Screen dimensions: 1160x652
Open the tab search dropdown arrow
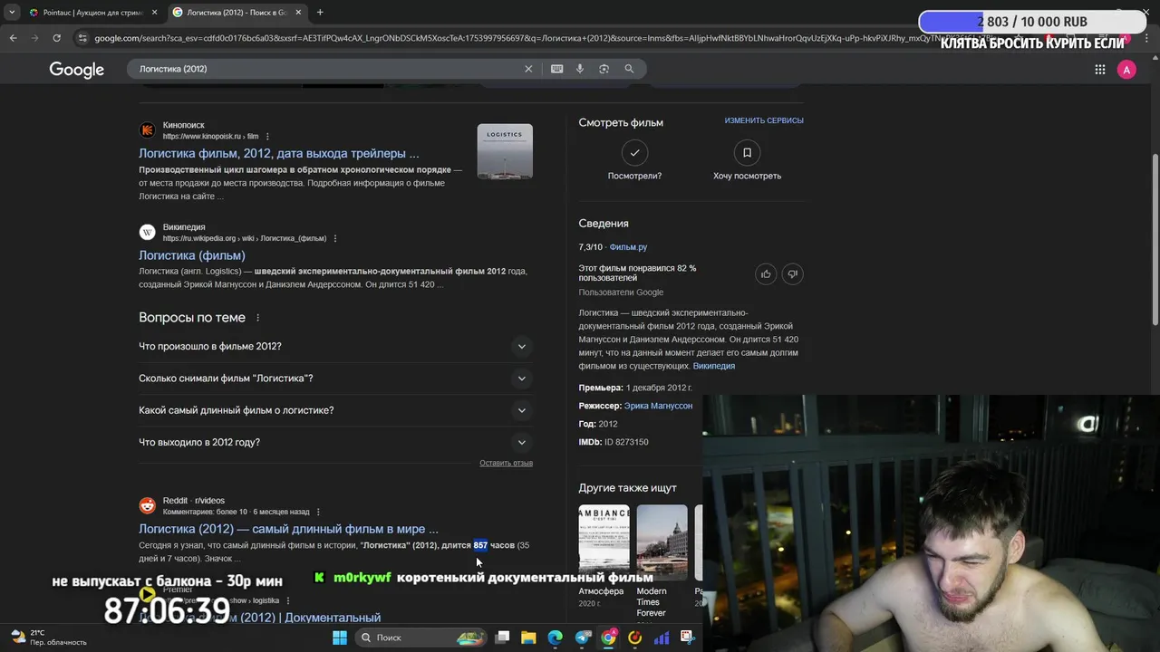point(12,12)
